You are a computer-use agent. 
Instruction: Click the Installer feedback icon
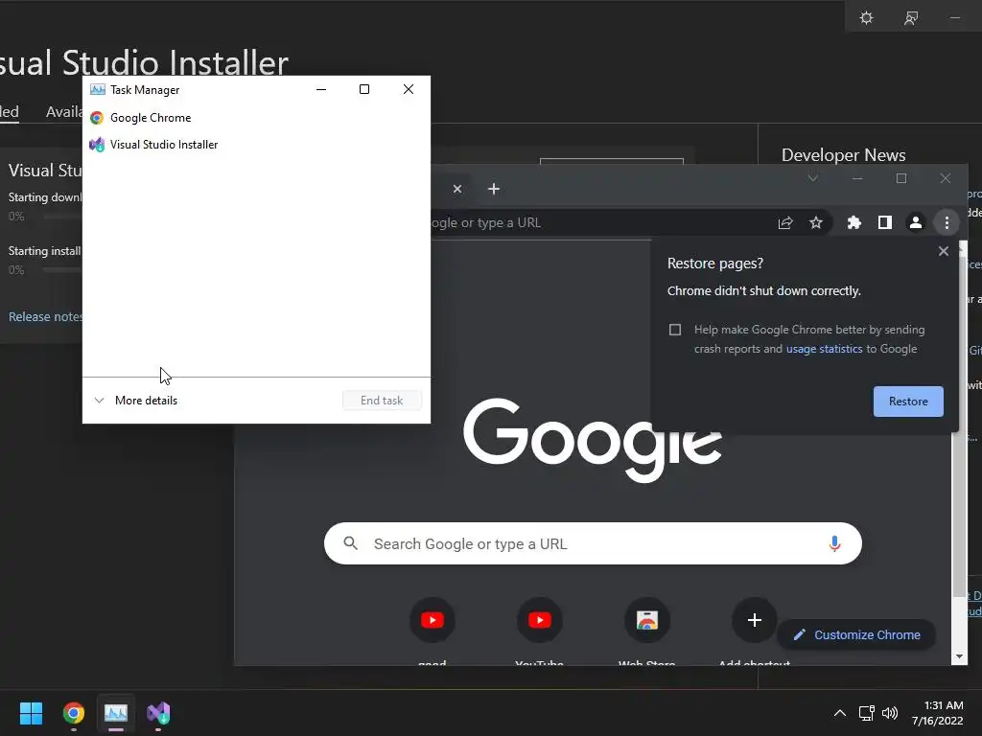[x=911, y=17]
